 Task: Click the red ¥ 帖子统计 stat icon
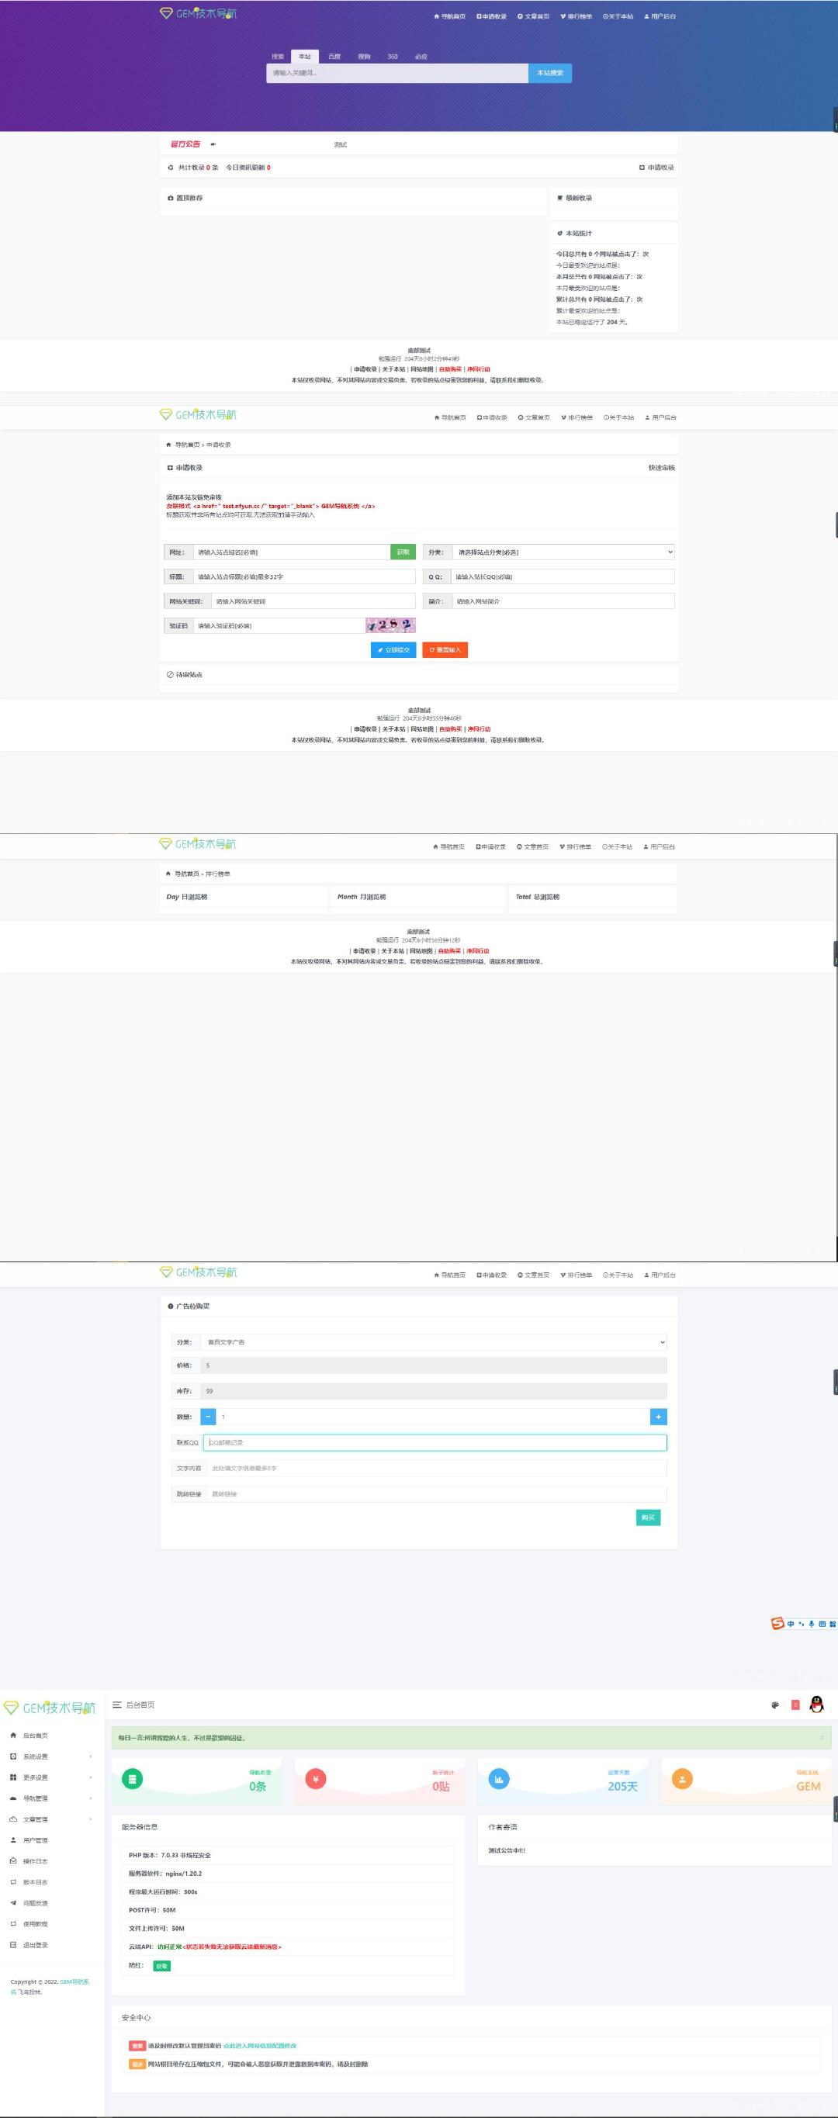pyautogui.click(x=315, y=1778)
